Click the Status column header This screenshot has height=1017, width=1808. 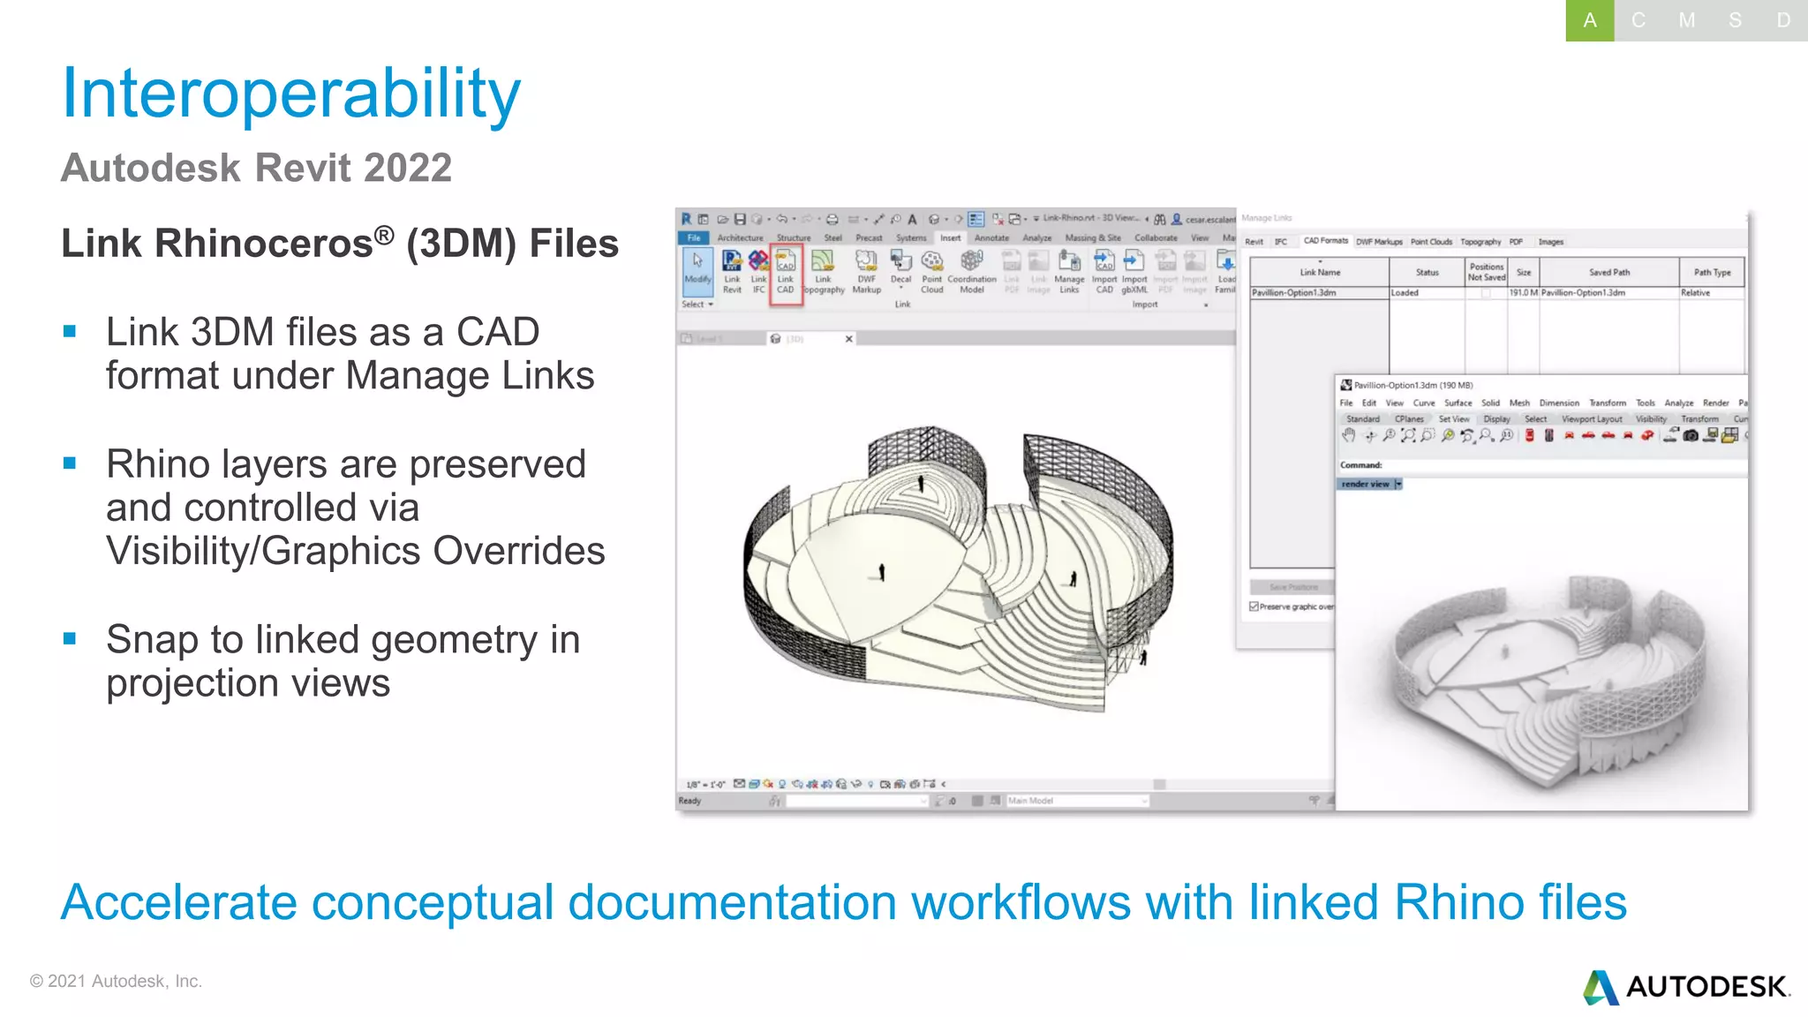[x=1427, y=272]
